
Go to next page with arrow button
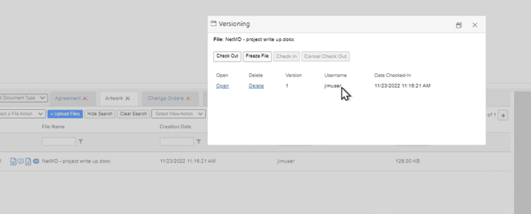503,115
